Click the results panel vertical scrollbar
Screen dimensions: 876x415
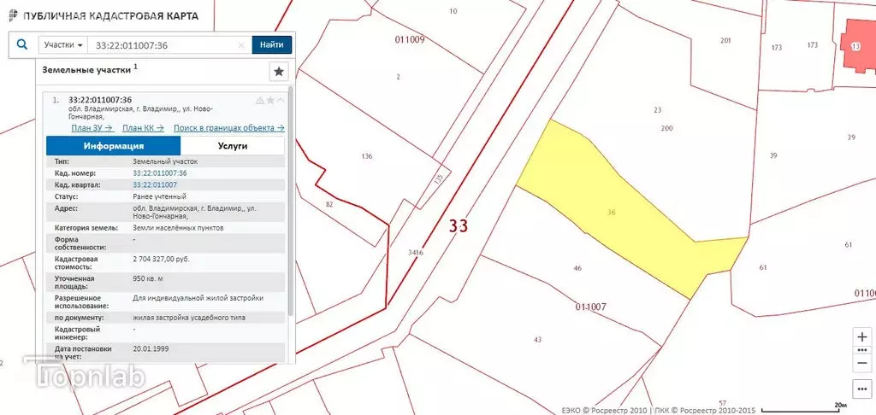290,201
